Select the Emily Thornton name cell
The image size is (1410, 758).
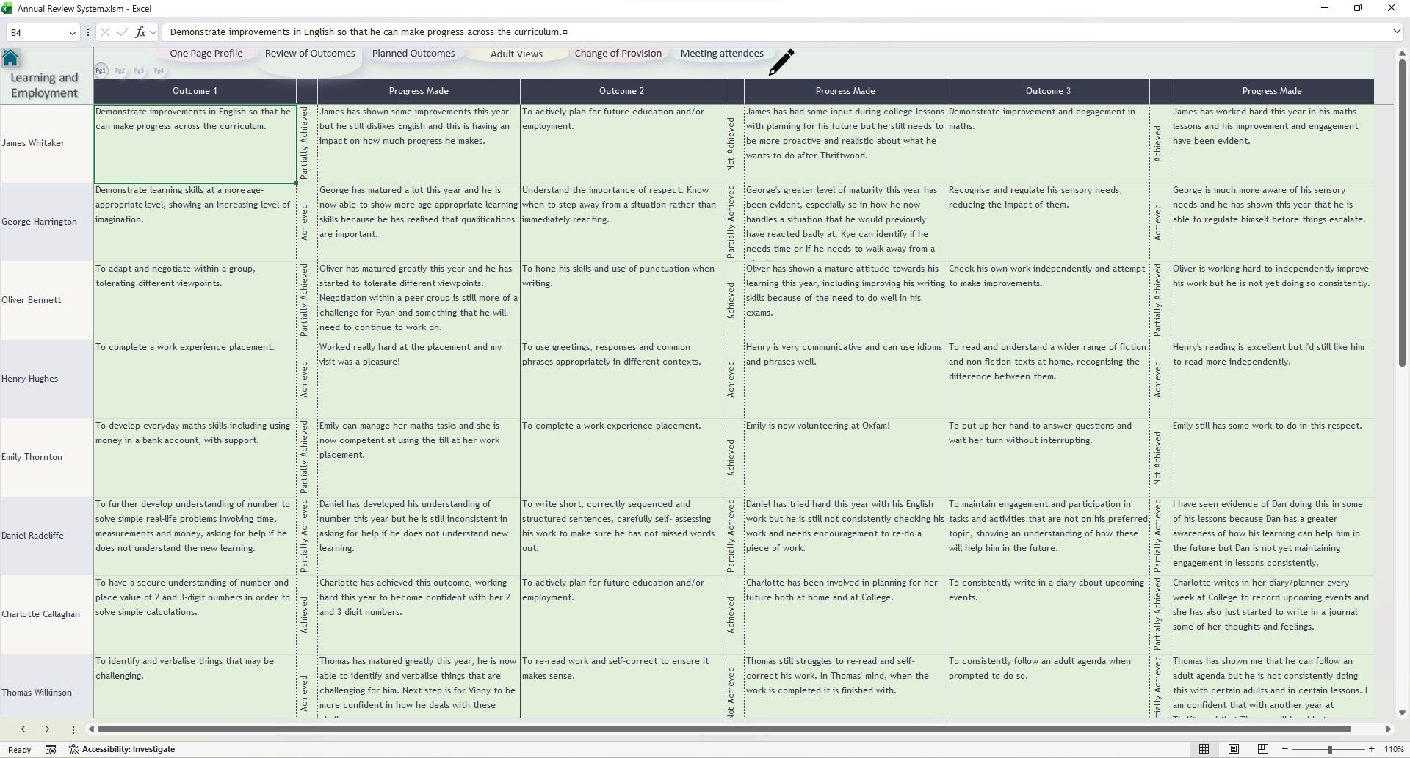(46, 457)
